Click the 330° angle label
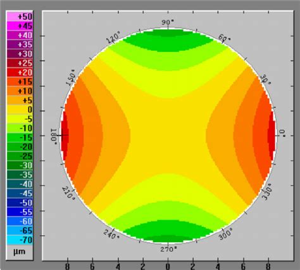 click(x=266, y=191)
